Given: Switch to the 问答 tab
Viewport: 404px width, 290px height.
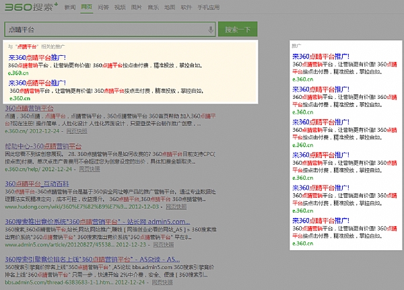Looking at the screenshot, I should point(103,8).
